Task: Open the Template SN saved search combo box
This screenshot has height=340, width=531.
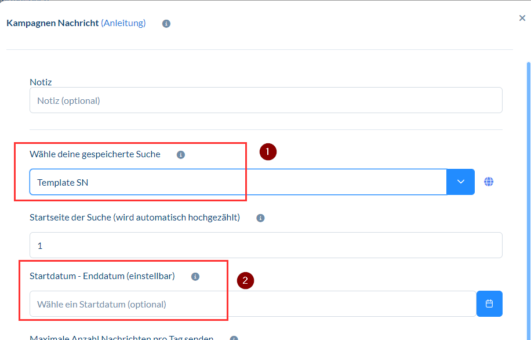Action: coord(238,182)
